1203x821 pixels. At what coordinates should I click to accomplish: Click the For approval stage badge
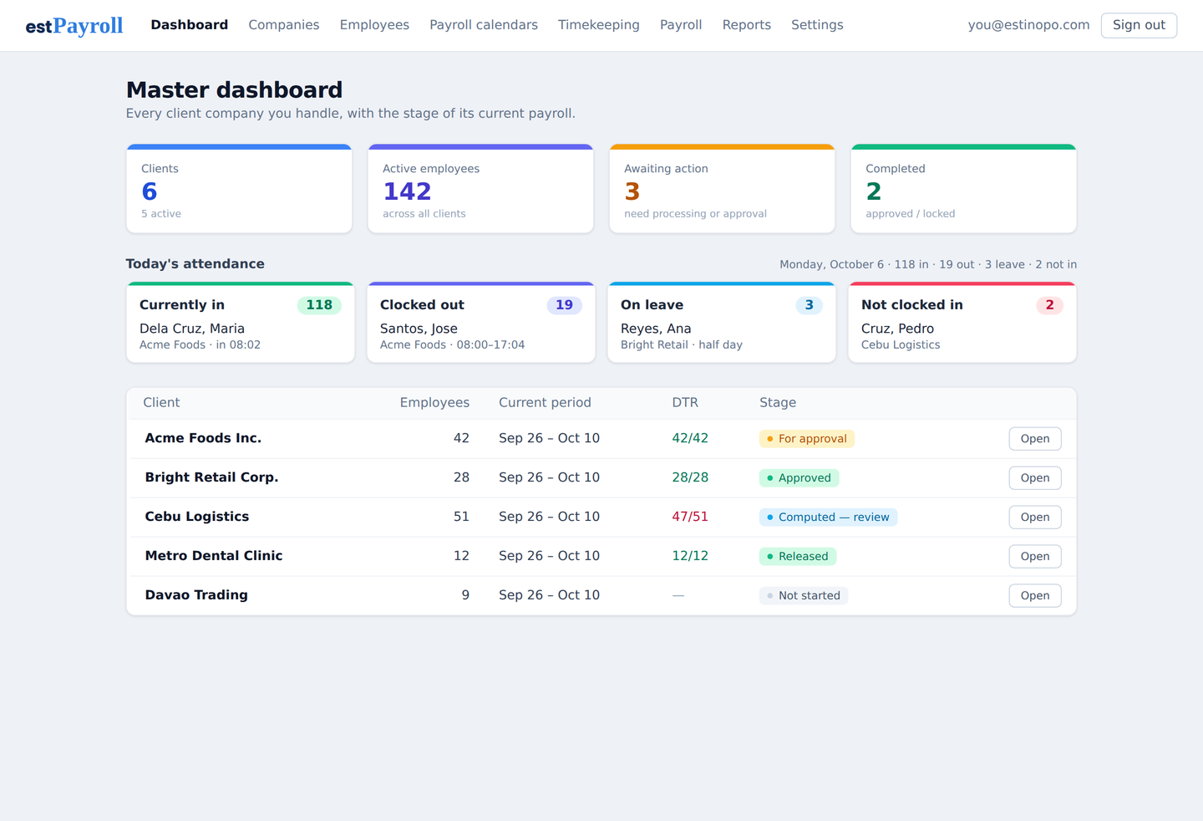coord(807,439)
